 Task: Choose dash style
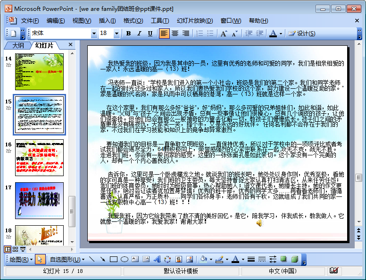click(262, 259)
